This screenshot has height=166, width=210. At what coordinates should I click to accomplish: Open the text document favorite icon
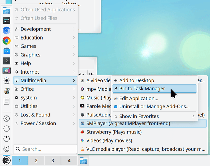pos(6,101)
